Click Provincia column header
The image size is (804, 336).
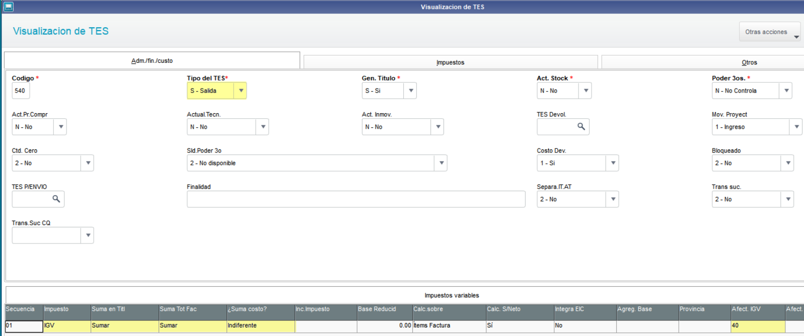tap(704, 312)
